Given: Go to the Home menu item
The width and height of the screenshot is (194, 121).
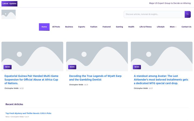Looking at the screenshot, I should pos(44,27).
